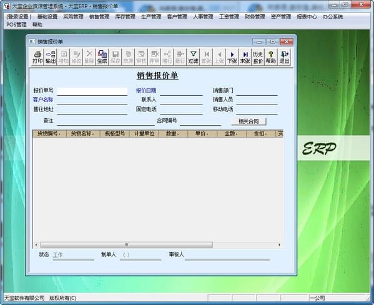374x305 pixels.
Task: Click the 输出 export toolbar icon
Action: 51,57
